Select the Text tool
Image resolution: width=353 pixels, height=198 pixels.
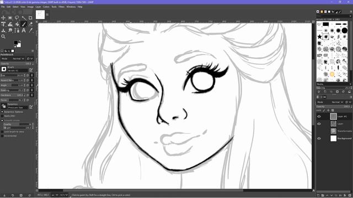24,30
